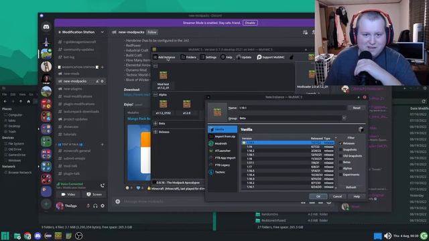The image size is (429, 241).
Task: Click Support MultiMC button
Action: tap(271, 57)
